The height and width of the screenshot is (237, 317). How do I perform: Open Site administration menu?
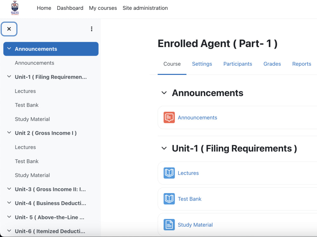[x=145, y=8]
